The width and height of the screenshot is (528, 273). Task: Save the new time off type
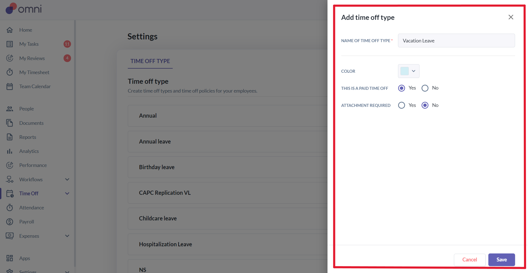(x=502, y=260)
